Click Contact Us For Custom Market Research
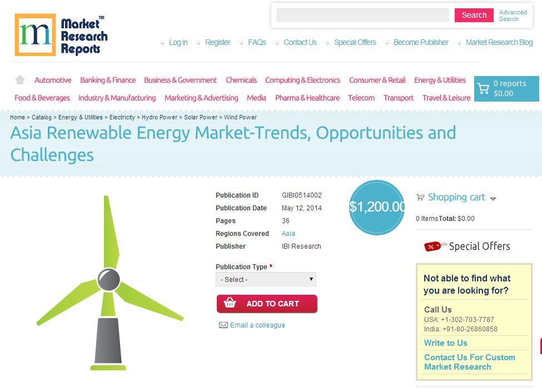 [469, 362]
